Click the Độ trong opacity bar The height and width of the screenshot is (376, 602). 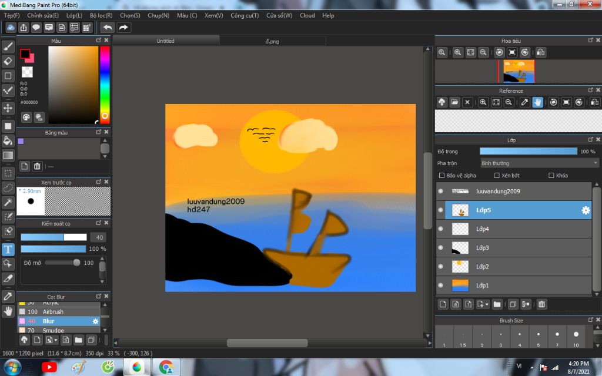coord(529,152)
